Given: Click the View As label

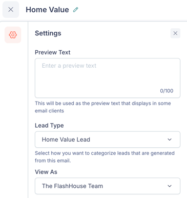Looking at the screenshot, I should pyautogui.click(x=46, y=172).
